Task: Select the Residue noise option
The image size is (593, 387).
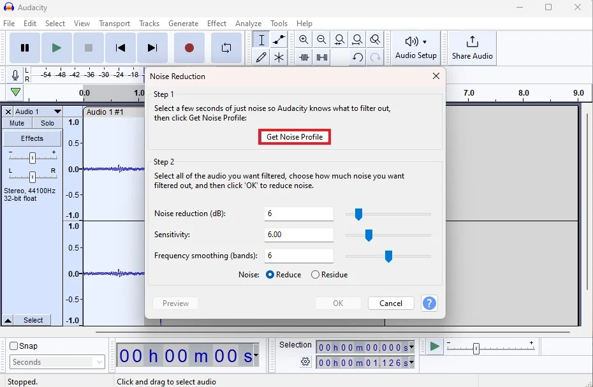Action: point(315,275)
